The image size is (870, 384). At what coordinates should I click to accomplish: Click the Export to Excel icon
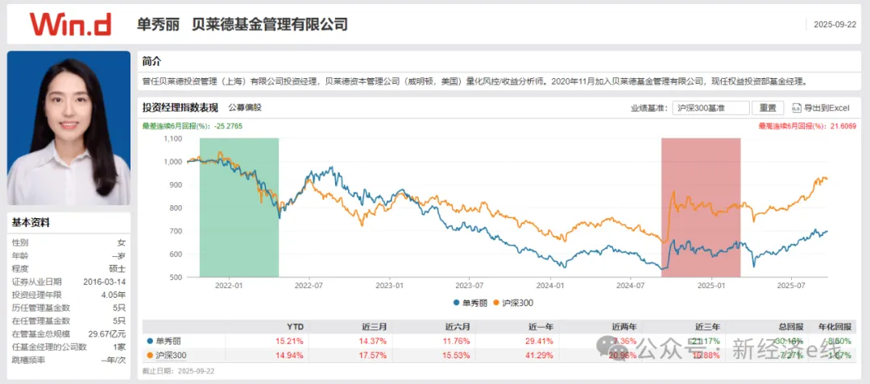(x=795, y=108)
